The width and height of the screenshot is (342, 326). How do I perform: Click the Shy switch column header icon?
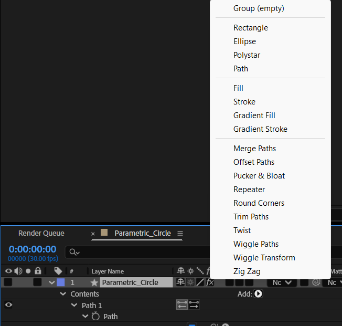coord(180,271)
